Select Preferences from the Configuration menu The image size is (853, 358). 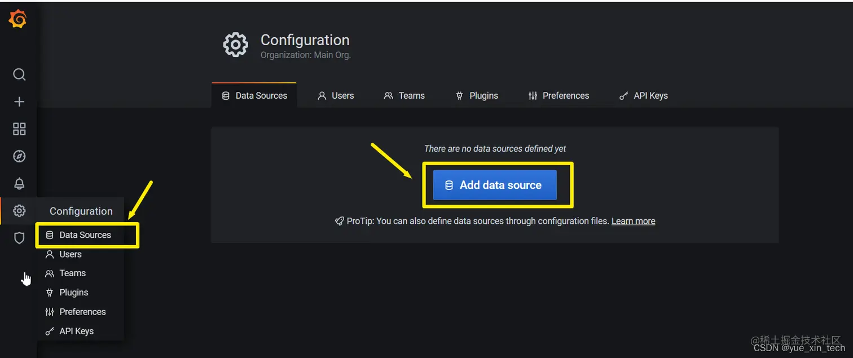coord(82,311)
